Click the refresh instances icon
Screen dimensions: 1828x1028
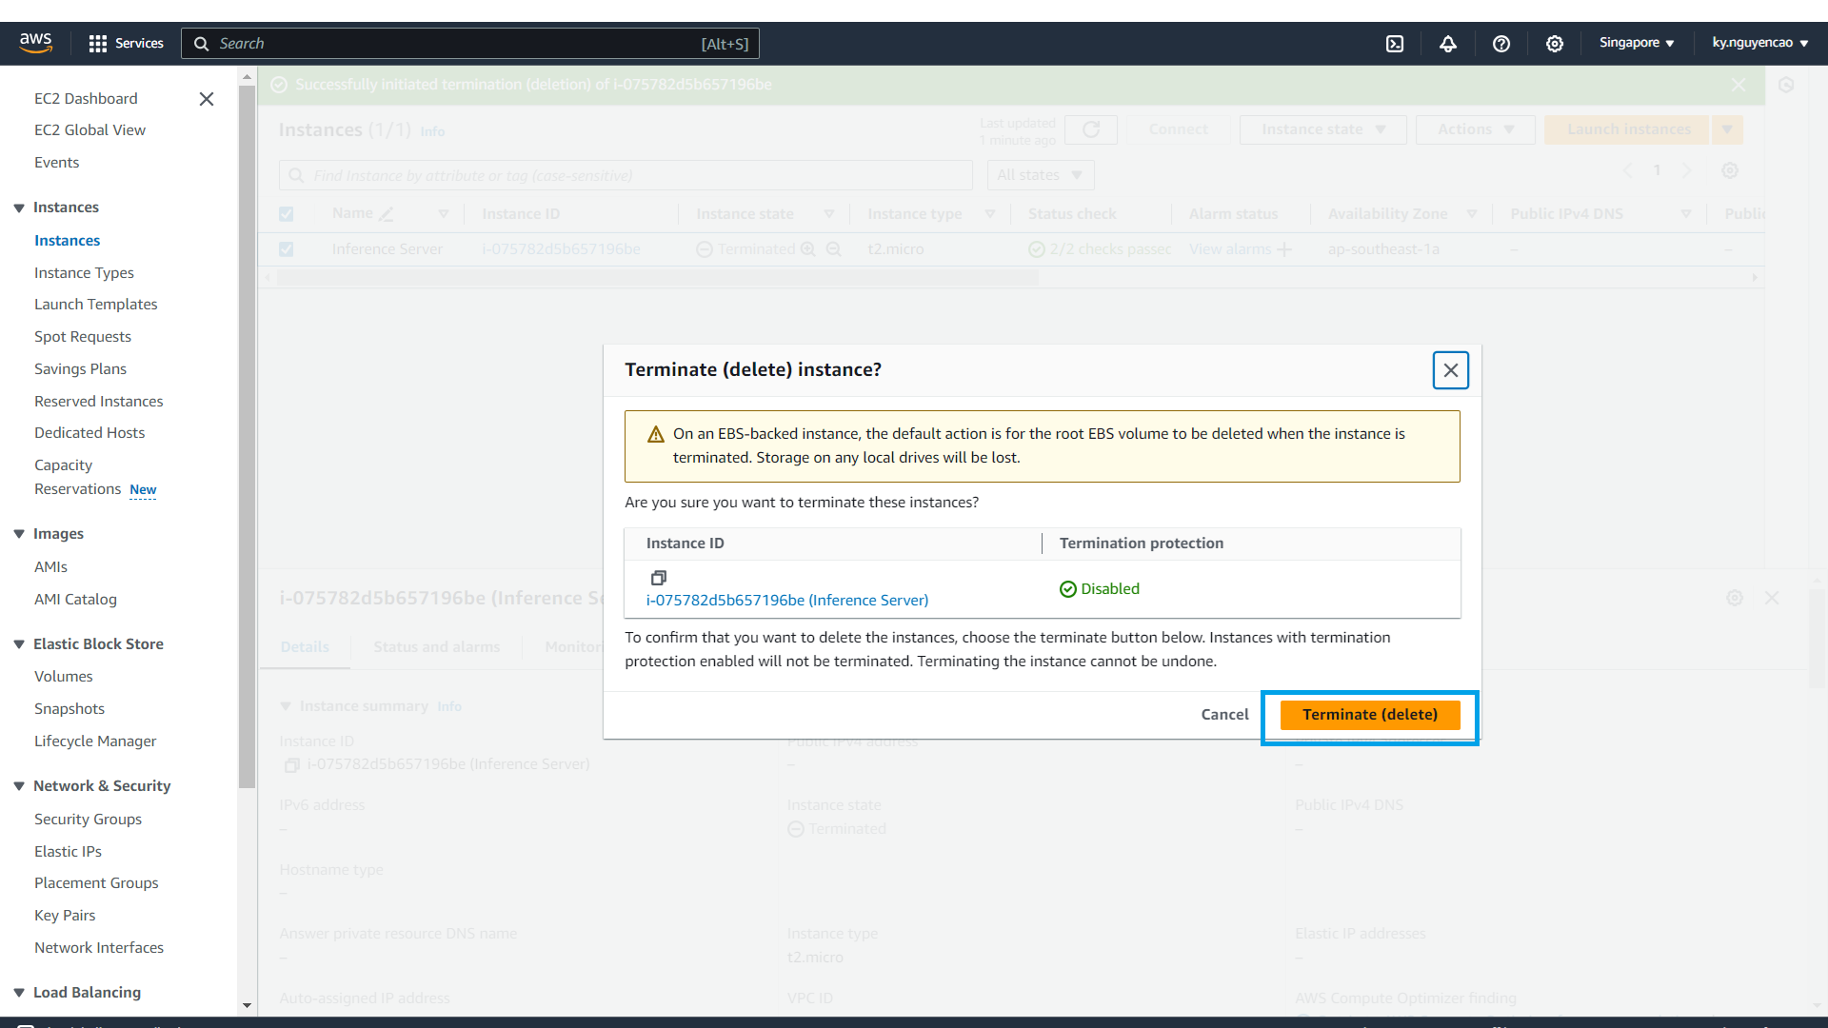pos(1090,129)
